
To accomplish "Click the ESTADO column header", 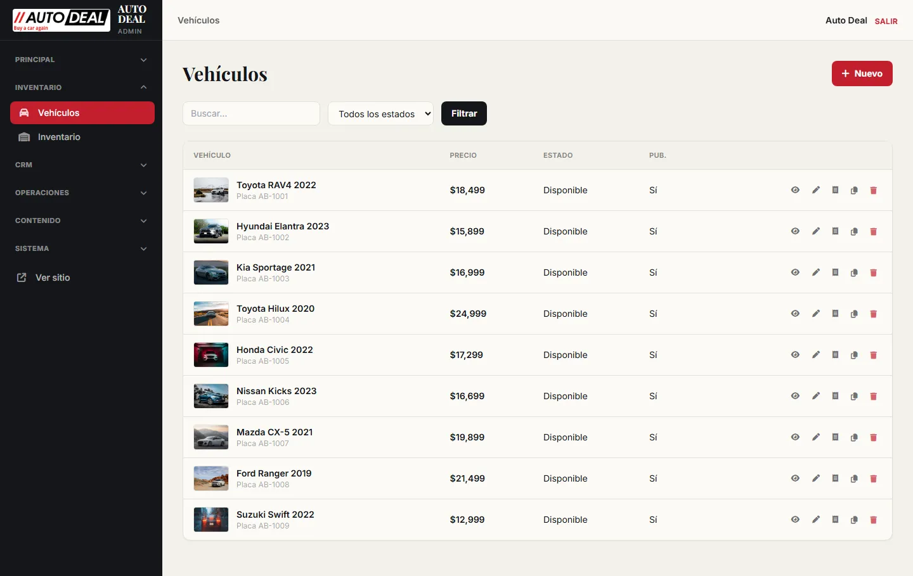I will pyautogui.click(x=558, y=155).
